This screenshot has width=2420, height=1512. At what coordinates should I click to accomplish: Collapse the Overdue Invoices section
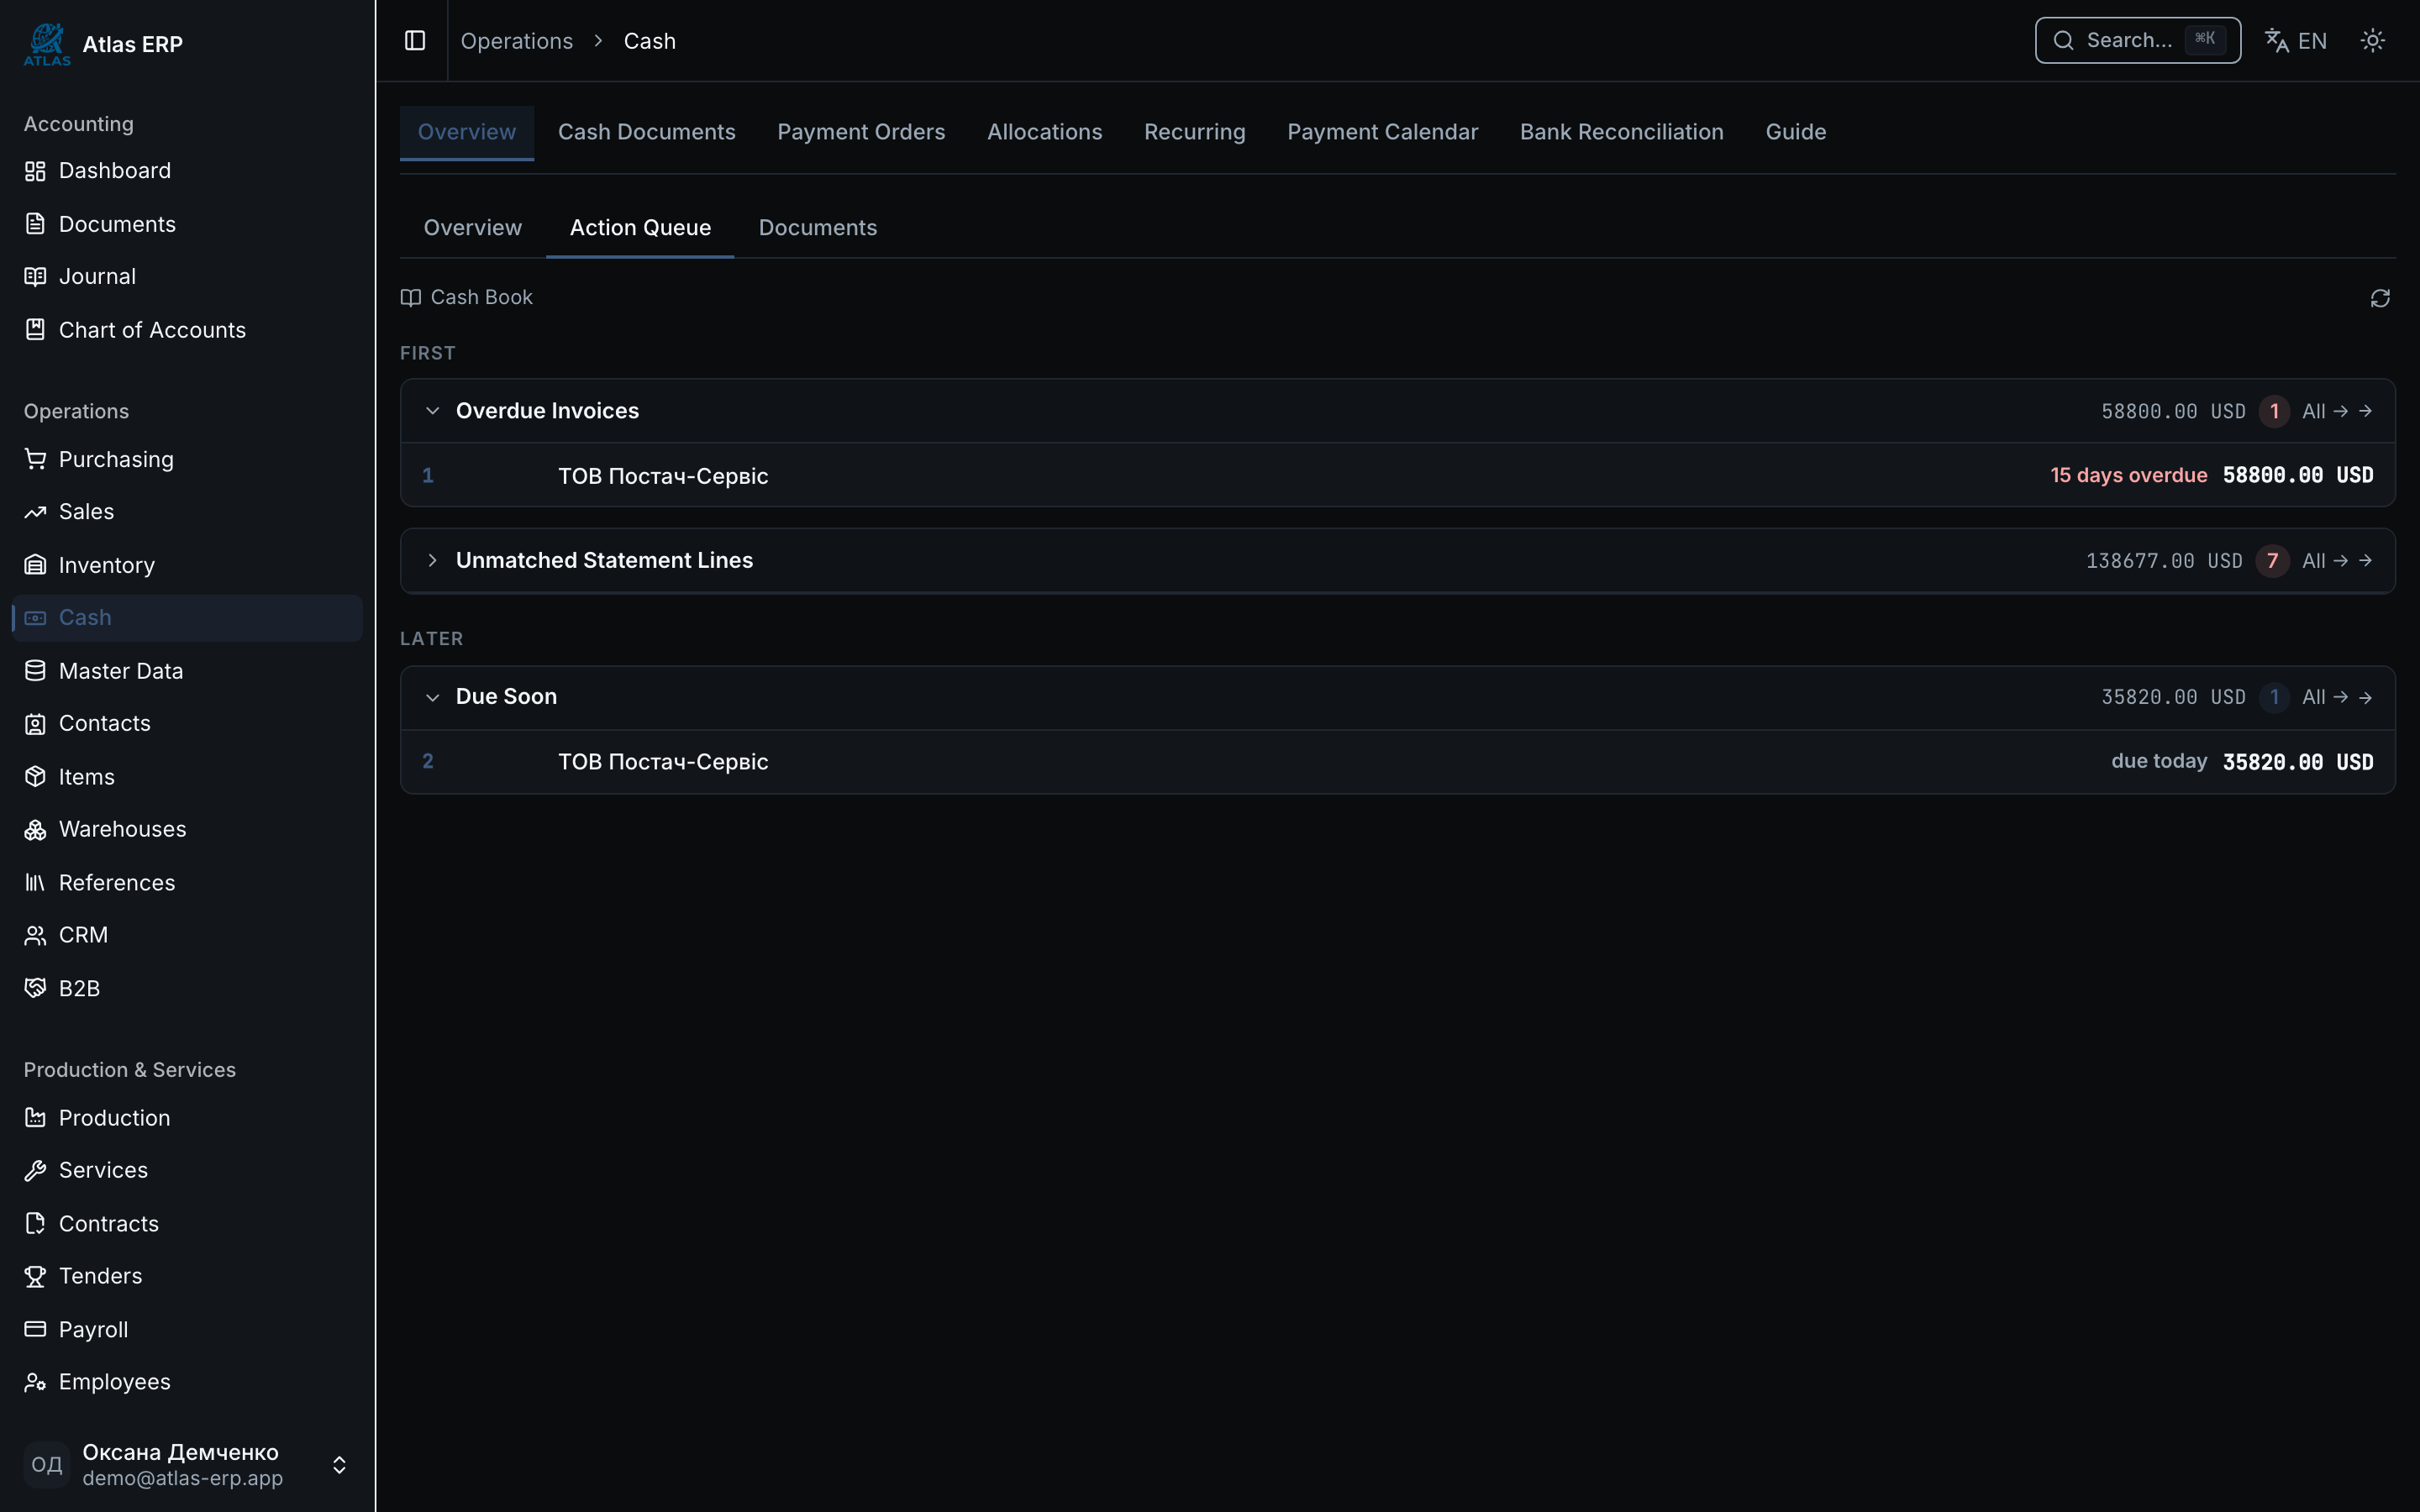432,411
